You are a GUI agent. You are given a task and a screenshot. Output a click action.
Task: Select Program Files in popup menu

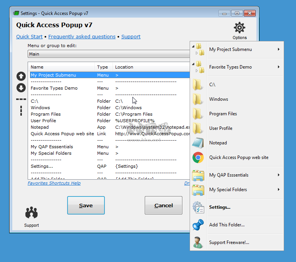click(223, 114)
